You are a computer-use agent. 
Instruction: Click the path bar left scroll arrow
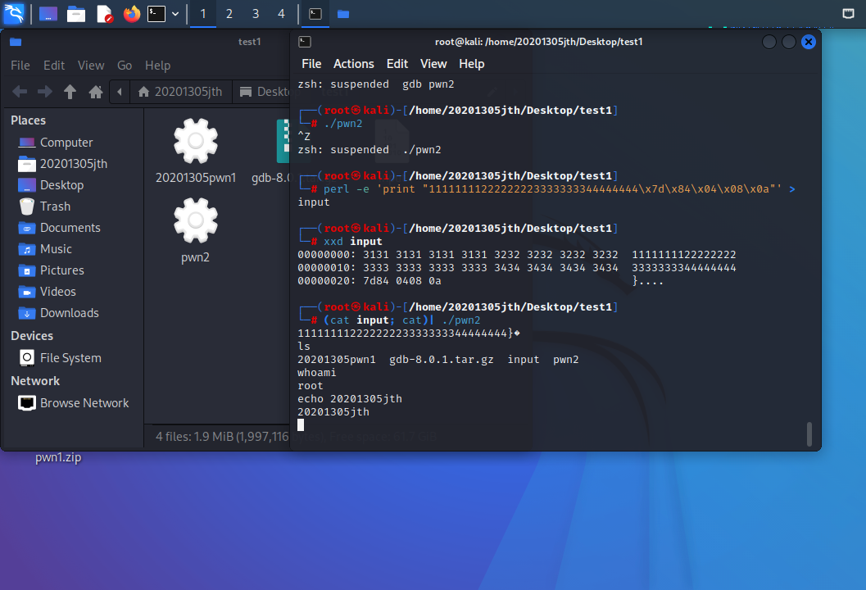tap(120, 92)
